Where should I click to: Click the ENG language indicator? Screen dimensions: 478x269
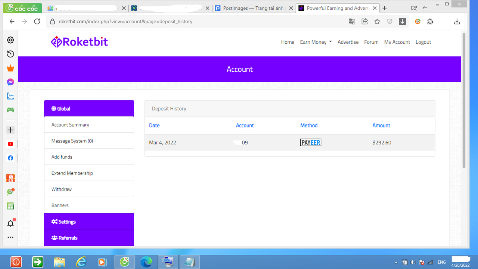coord(442,262)
